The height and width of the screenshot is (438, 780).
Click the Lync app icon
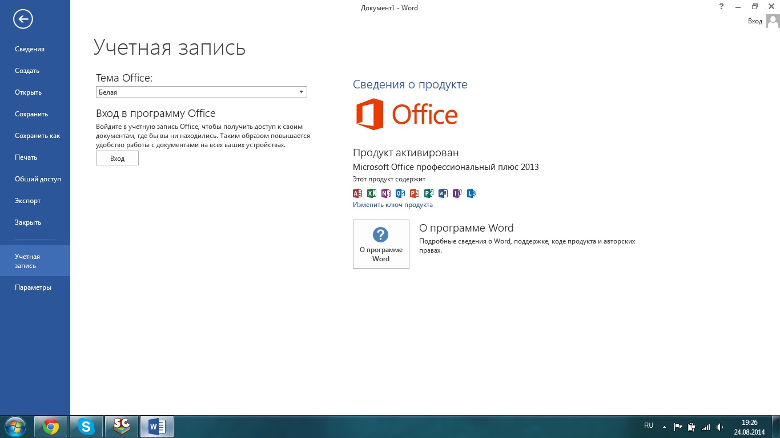(472, 193)
